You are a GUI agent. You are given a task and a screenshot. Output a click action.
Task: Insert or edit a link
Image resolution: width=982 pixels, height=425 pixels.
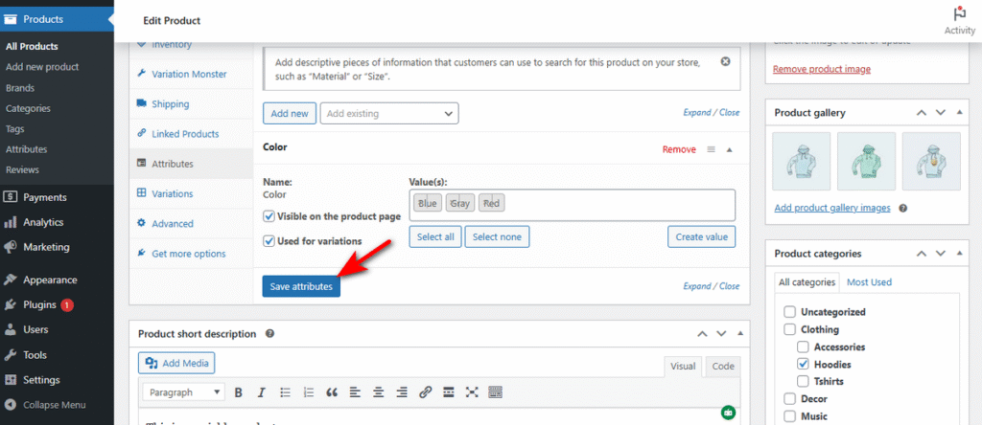(x=425, y=392)
